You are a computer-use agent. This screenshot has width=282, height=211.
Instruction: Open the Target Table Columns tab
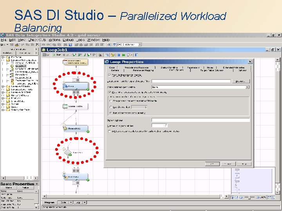[x=212, y=70]
